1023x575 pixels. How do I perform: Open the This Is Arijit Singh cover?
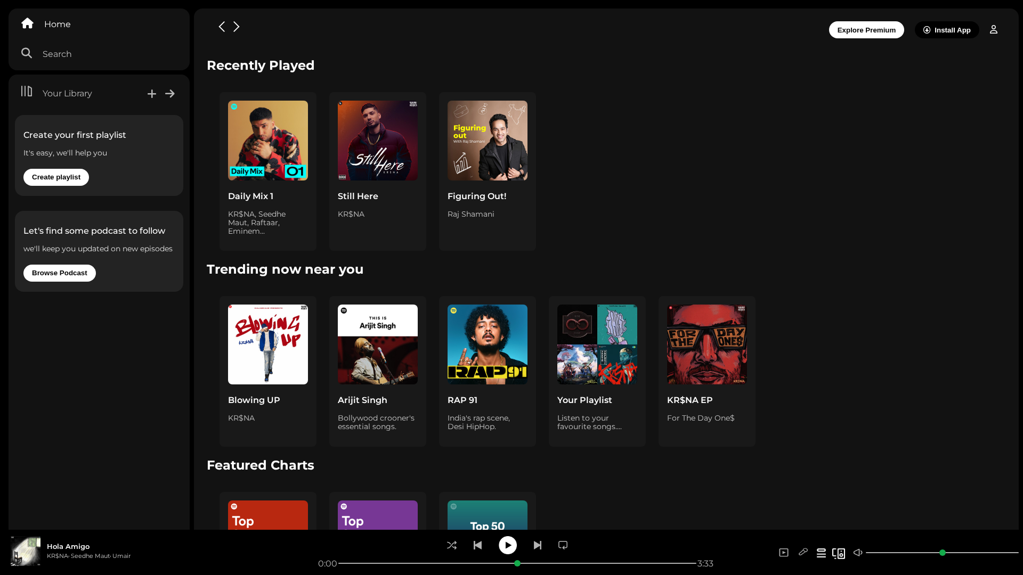(378, 344)
